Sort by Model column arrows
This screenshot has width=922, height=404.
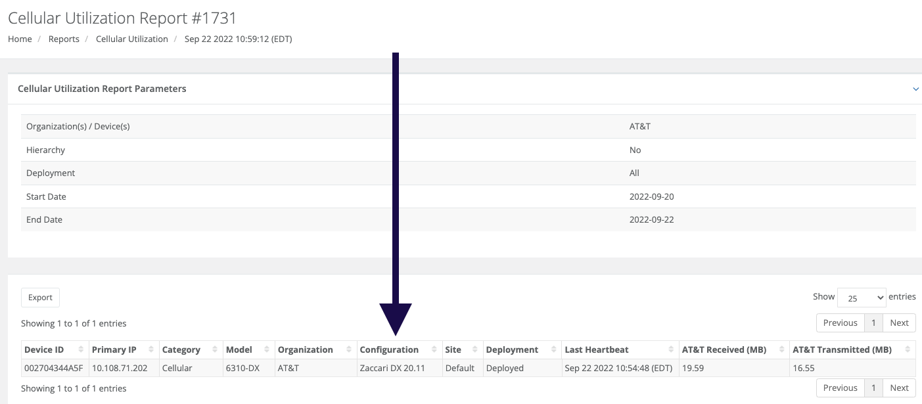pyautogui.click(x=267, y=349)
